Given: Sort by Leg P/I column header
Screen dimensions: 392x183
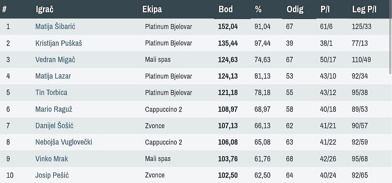Looking at the screenshot, I should 364,9.
